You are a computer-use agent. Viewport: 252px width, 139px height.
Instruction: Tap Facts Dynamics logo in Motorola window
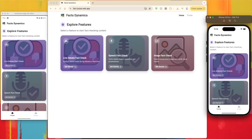pos(4,23)
